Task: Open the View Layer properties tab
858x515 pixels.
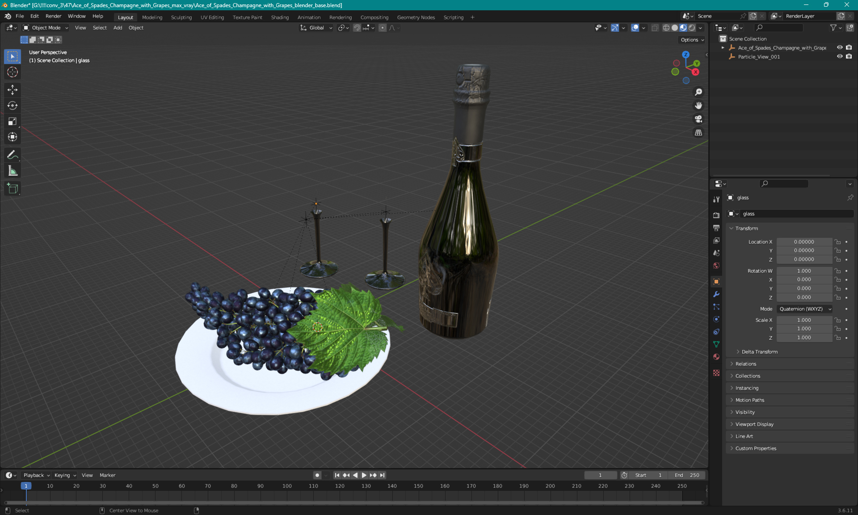Action: point(716,241)
